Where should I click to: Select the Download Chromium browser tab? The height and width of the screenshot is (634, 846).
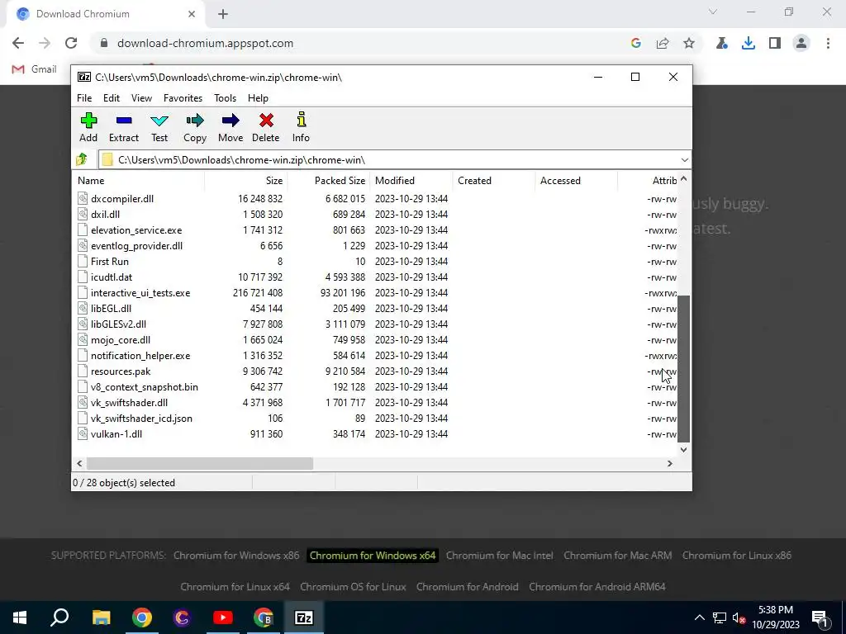(x=106, y=14)
